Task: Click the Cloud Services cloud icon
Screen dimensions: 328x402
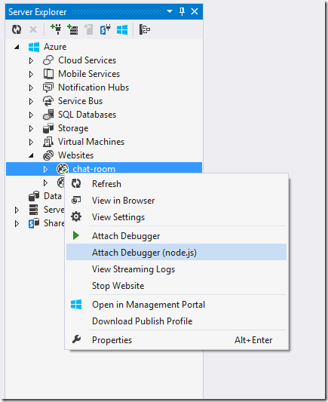Action: click(48, 60)
